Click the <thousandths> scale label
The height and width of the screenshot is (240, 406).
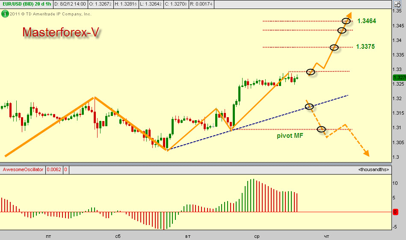pos(373,170)
